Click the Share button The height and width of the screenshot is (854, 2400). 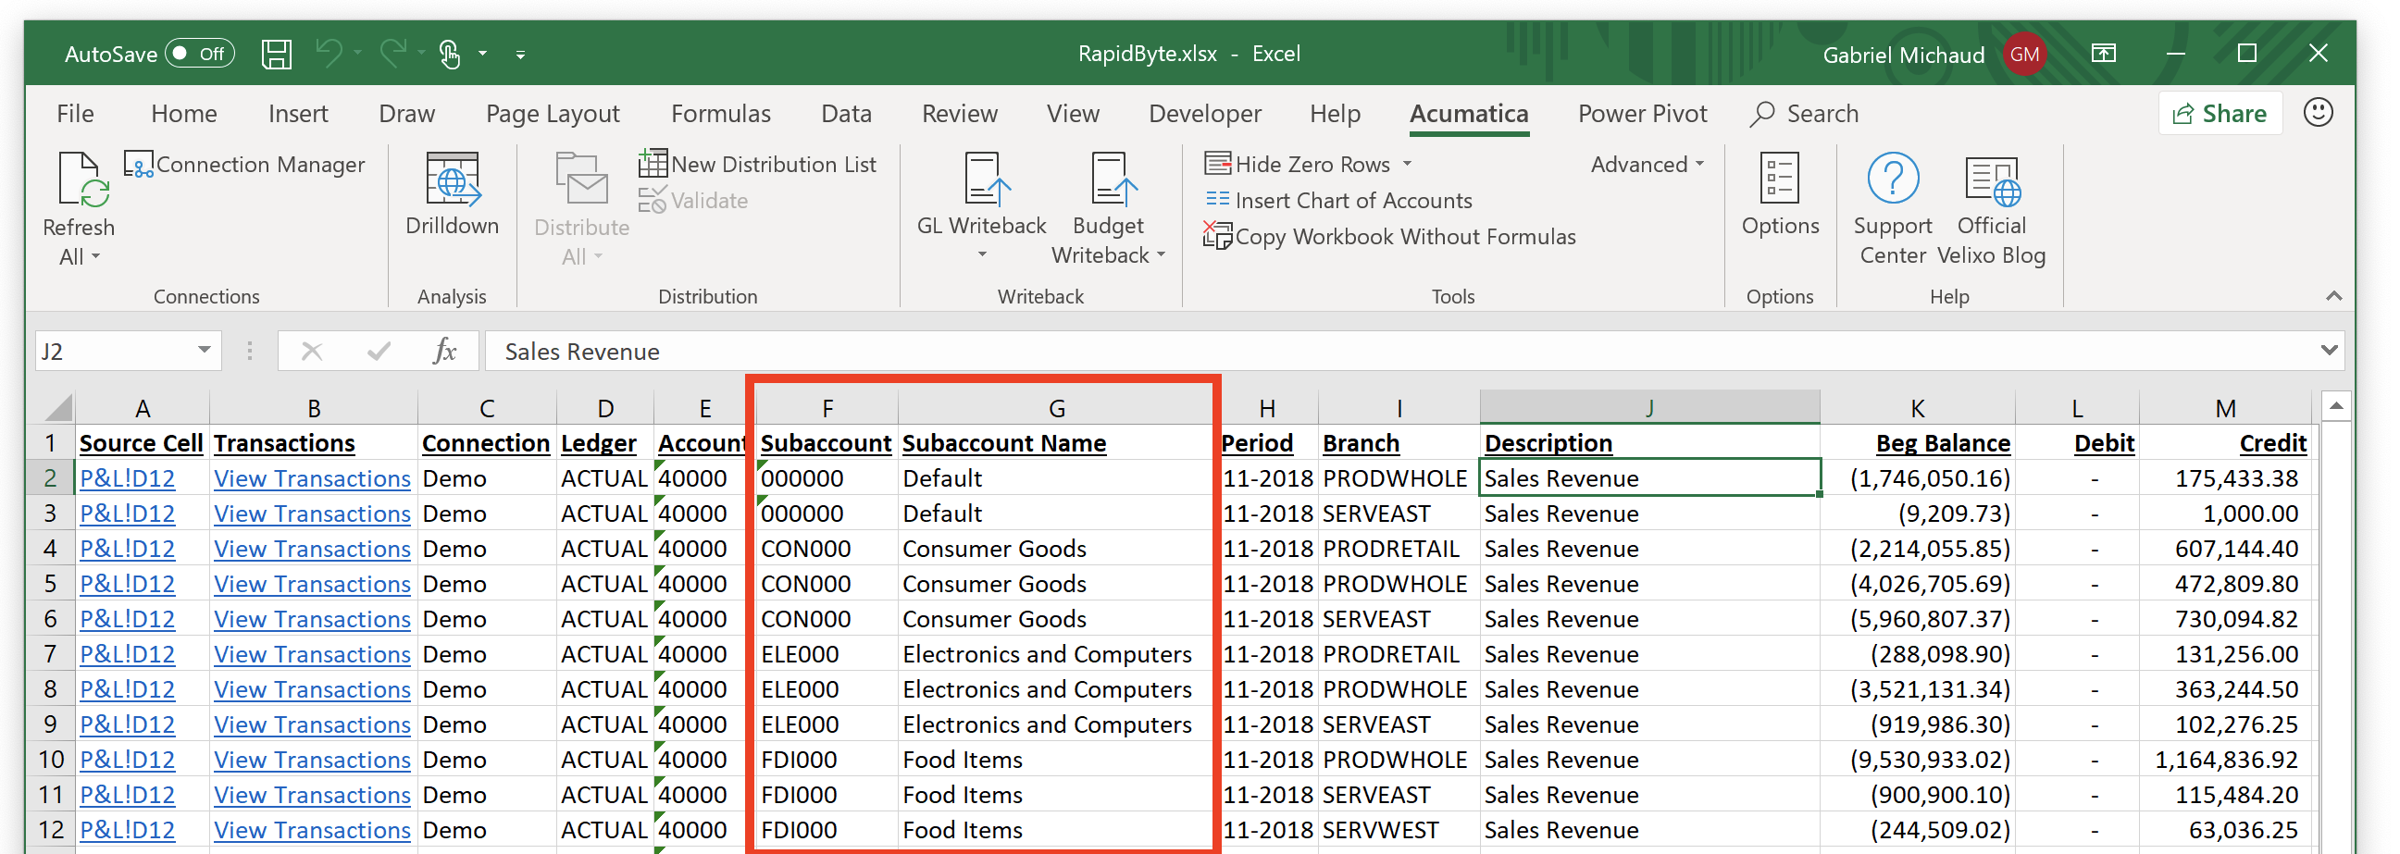(2220, 114)
